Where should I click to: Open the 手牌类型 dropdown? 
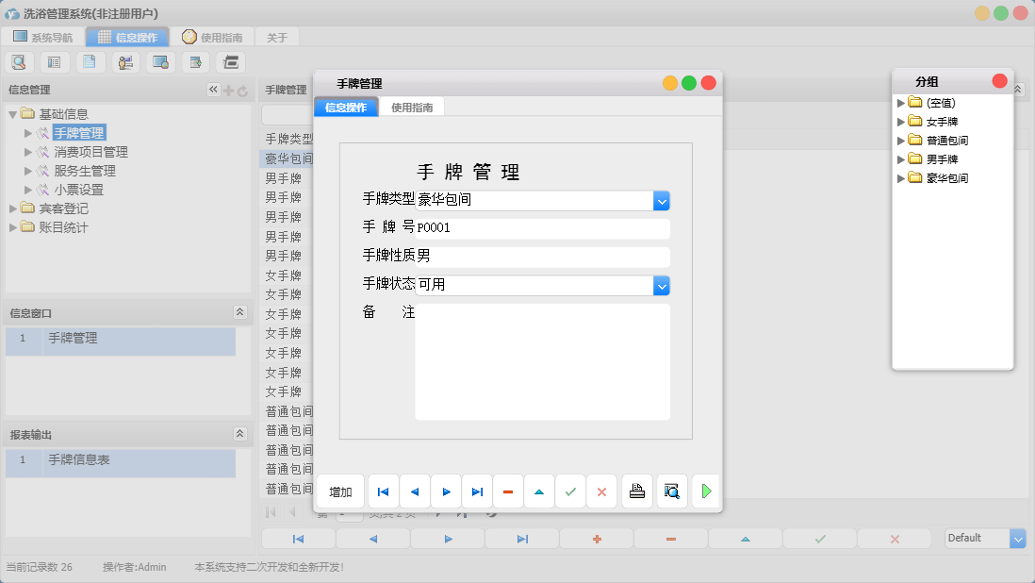661,200
